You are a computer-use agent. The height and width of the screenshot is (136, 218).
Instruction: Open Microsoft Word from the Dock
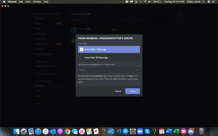point(169,131)
